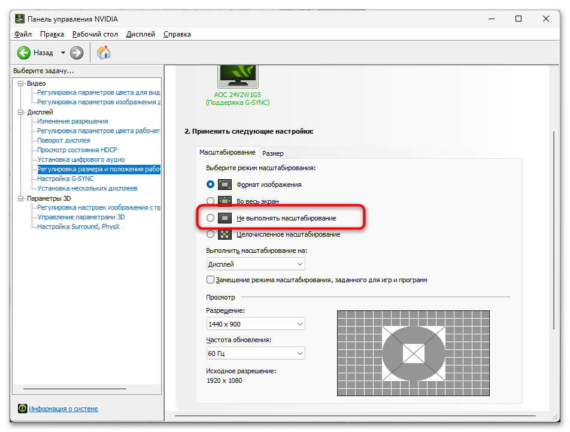
Task: Open 'Управление параметрами 3D' tree item
Action: [81, 217]
